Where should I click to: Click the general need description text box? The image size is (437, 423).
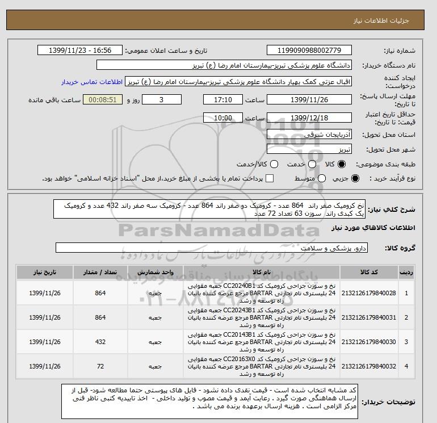(209, 209)
